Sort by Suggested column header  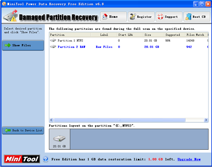[175, 35]
